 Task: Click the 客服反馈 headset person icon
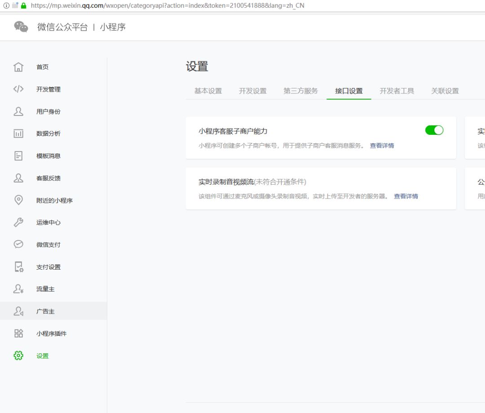click(18, 178)
